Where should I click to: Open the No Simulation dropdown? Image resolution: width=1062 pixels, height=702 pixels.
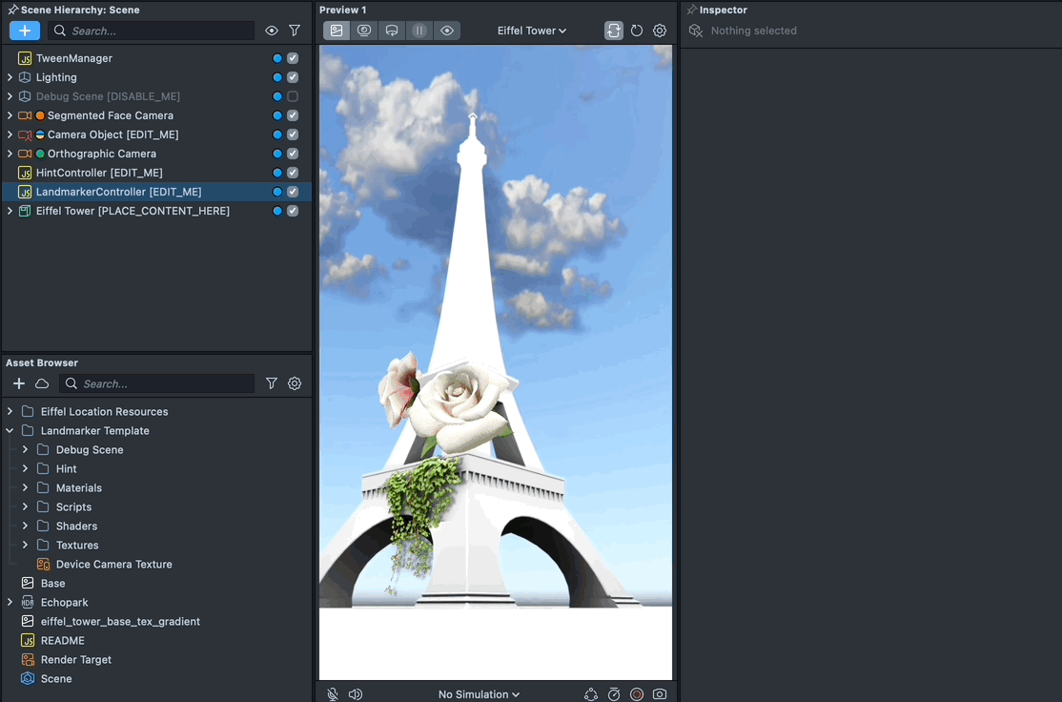(479, 694)
